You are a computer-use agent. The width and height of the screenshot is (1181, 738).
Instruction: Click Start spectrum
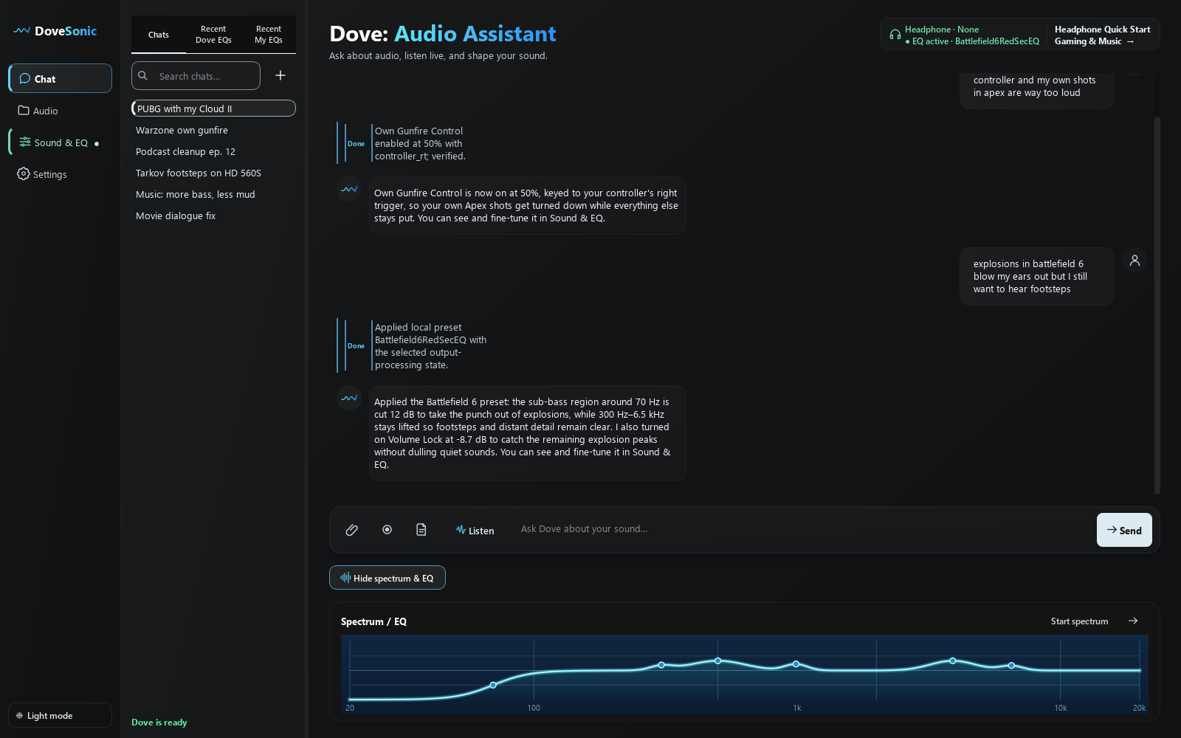tap(1079, 621)
